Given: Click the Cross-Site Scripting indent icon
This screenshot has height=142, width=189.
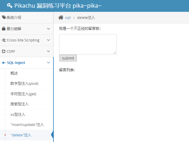Looking at the screenshot, I should [4, 40].
